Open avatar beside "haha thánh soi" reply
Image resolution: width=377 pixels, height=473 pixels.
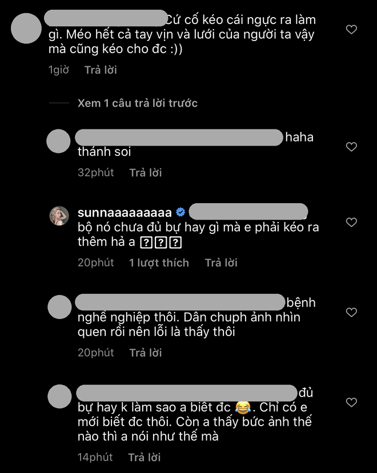click(58, 141)
